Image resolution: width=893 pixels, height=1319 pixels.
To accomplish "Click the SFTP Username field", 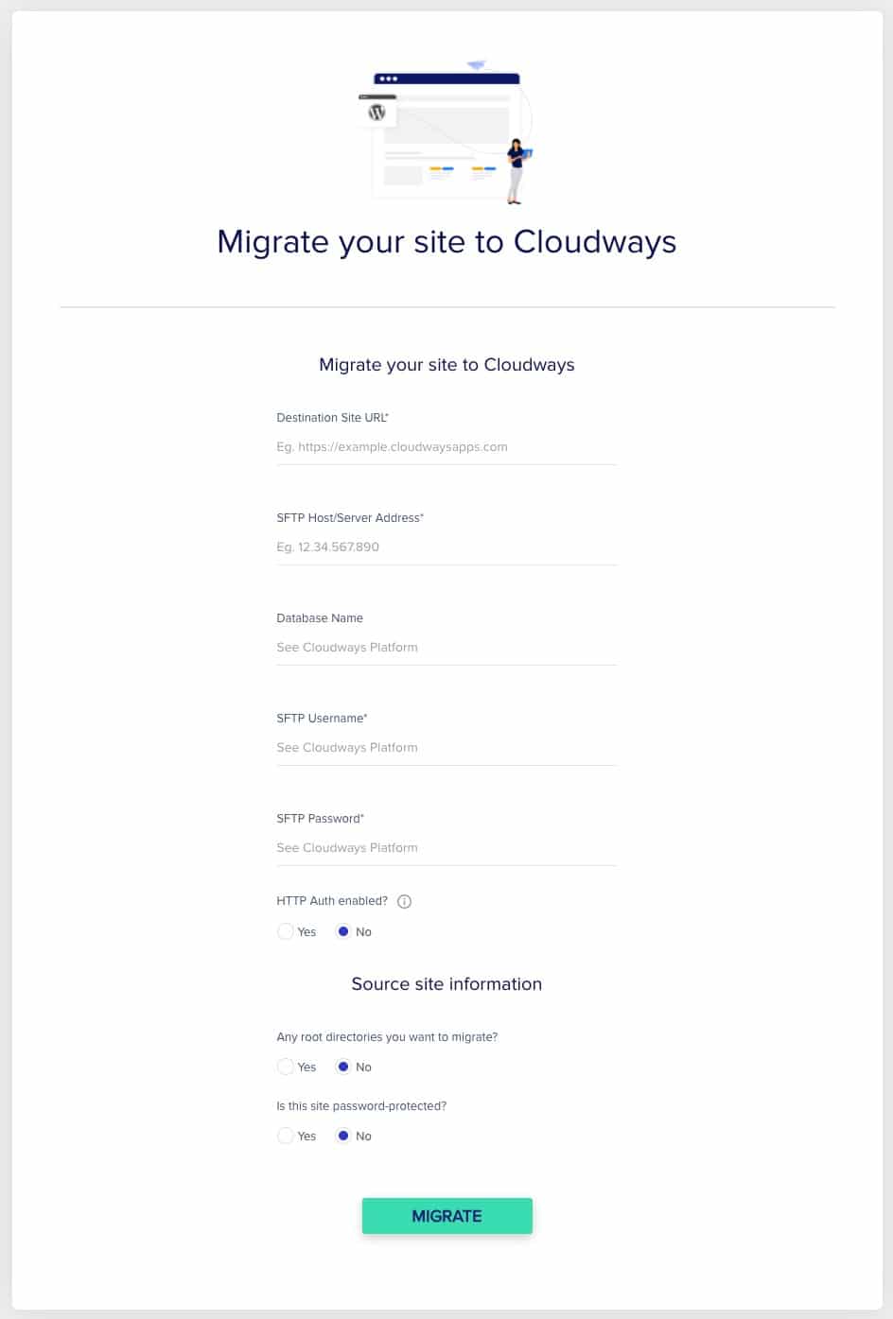I will pos(446,748).
